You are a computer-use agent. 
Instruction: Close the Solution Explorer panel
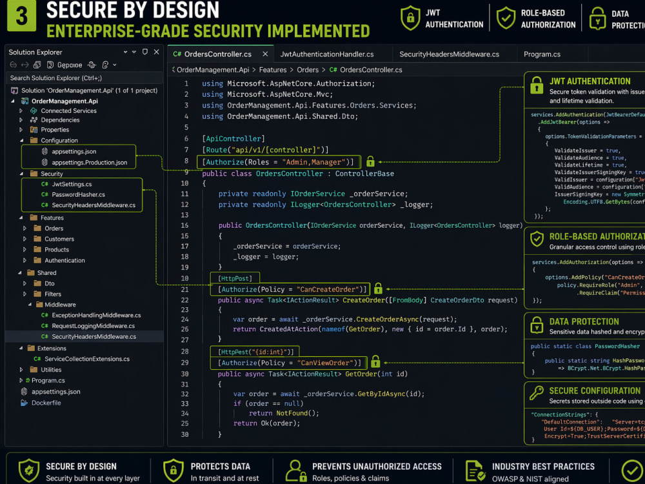[x=156, y=52]
